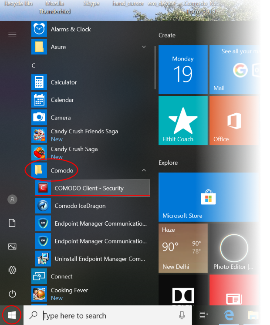Image resolution: width=270 pixels, height=325 pixels.
Task: Open Pictures from the Start sidebar
Action: tap(12, 247)
